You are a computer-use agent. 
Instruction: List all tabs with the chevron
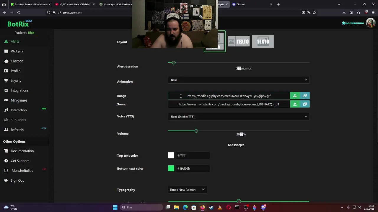pyautogui.click(x=339, y=4)
